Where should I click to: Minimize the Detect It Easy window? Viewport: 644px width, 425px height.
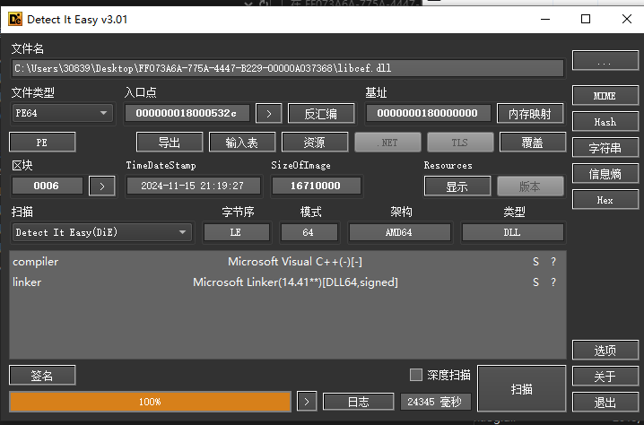[545, 20]
